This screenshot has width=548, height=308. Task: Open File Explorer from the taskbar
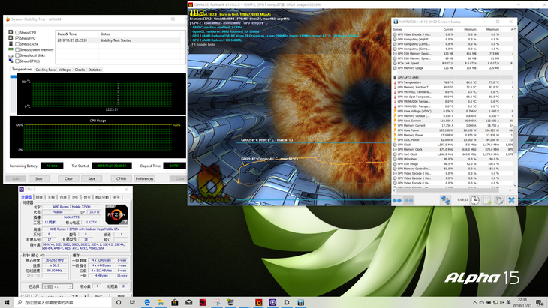coord(161,303)
